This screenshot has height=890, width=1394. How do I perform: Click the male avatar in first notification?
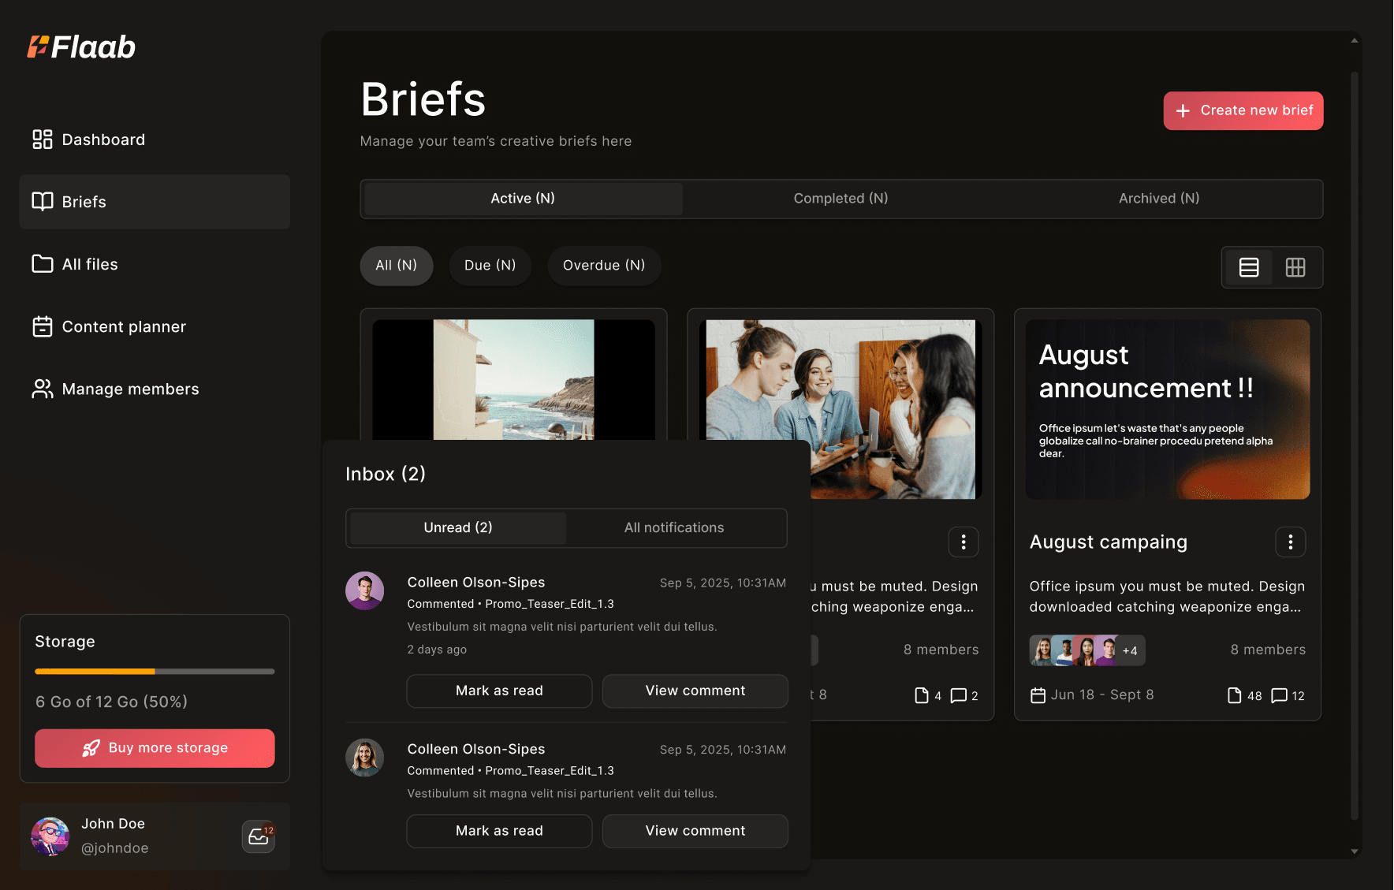coord(365,591)
